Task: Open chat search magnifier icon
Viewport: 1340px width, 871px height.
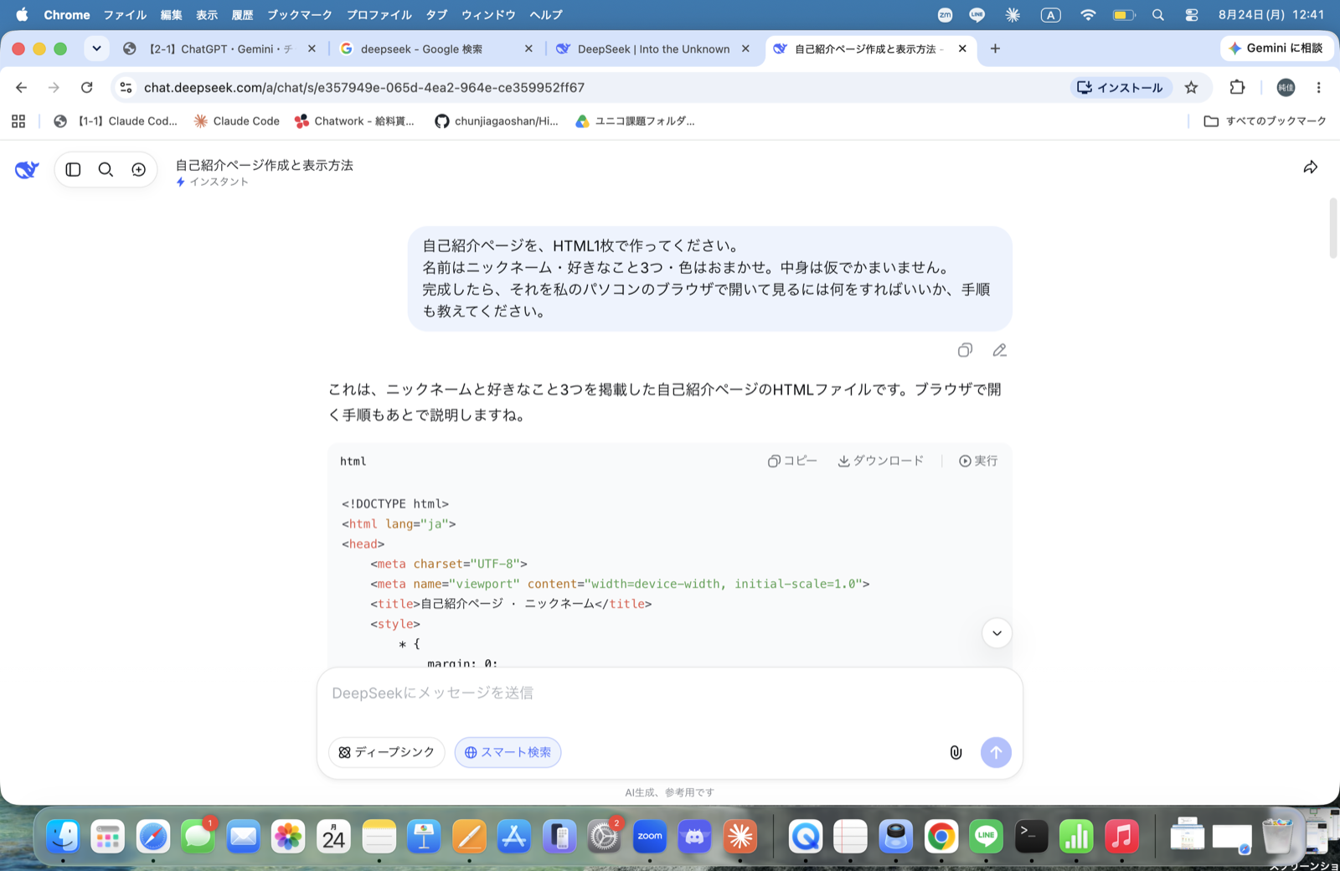Action: pos(106,170)
